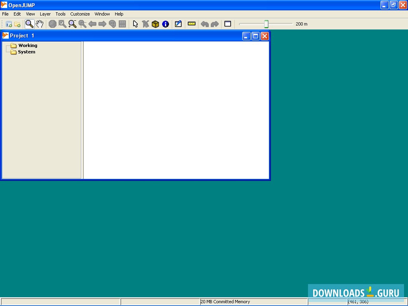Viewport: 408px width, 306px height.
Task: Open the Customize menu
Action: tap(80, 14)
